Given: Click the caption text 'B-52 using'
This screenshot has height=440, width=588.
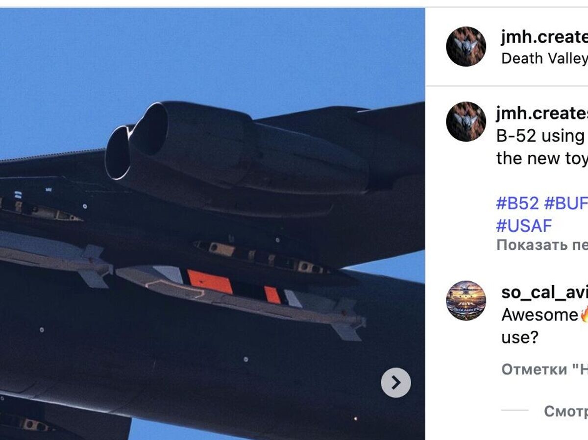Looking at the screenshot, I should click(x=541, y=136).
